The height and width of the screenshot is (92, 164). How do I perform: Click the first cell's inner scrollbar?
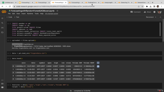pos(160,29)
